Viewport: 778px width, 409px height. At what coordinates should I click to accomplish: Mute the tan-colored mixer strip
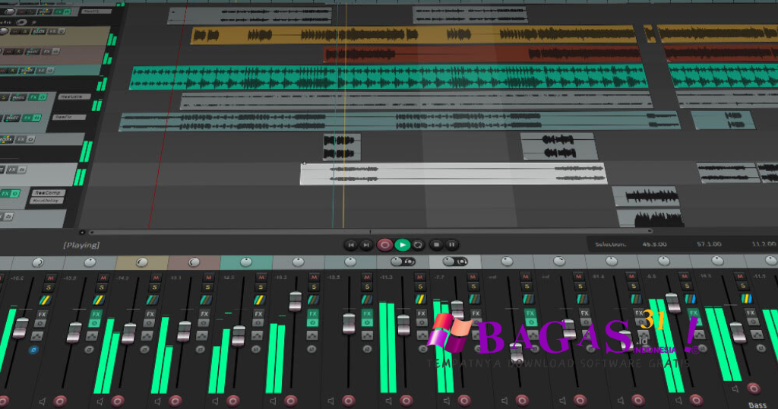click(x=155, y=278)
